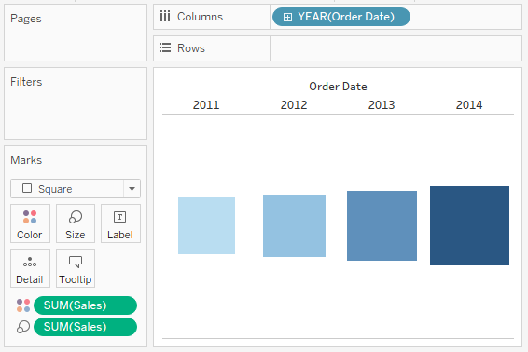Viewport: 528px width, 352px height.
Task: Click the darkest blue 2014 square
Action: (469, 225)
